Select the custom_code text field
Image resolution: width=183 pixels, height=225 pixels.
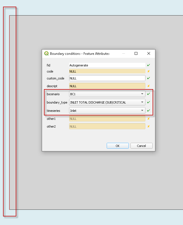(x=107, y=78)
